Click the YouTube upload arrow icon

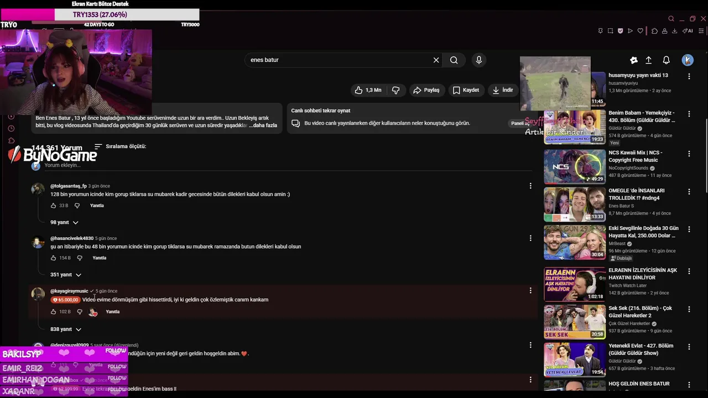[x=648, y=60]
